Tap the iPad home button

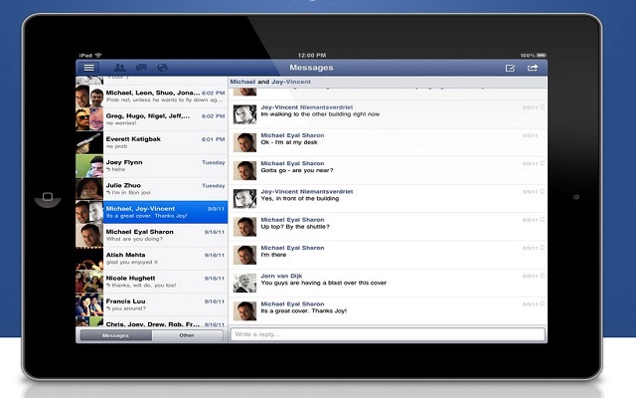[x=48, y=197]
